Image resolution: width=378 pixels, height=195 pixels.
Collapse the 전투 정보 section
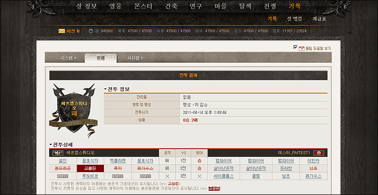coord(105,89)
